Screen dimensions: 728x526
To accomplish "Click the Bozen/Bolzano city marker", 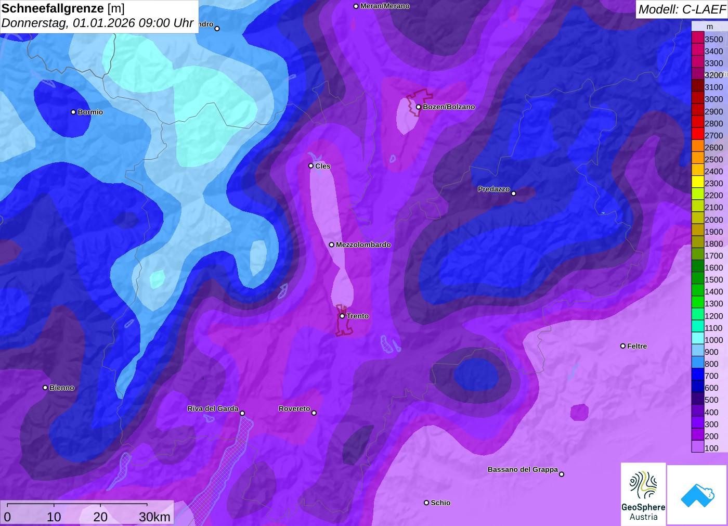I will pyautogui.click(x=418, y=107).
